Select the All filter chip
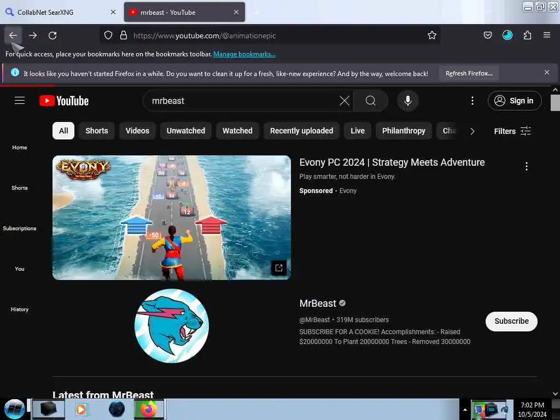Viewport: 560px width, 420px height. click(x=63, y=131)
